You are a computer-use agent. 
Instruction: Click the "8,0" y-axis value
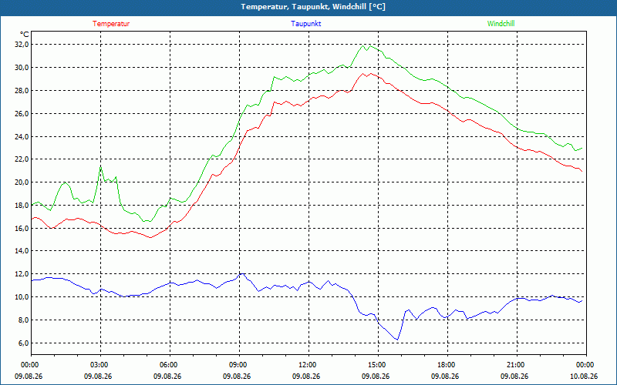tap(24, 320)
